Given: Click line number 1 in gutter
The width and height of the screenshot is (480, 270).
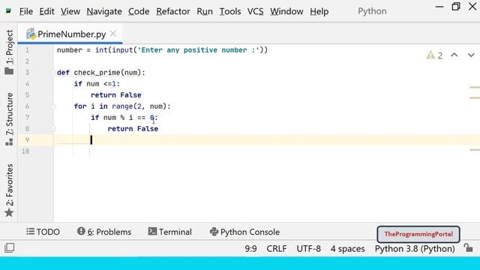Looking at the screenshot, I should (x=27, y=50).
